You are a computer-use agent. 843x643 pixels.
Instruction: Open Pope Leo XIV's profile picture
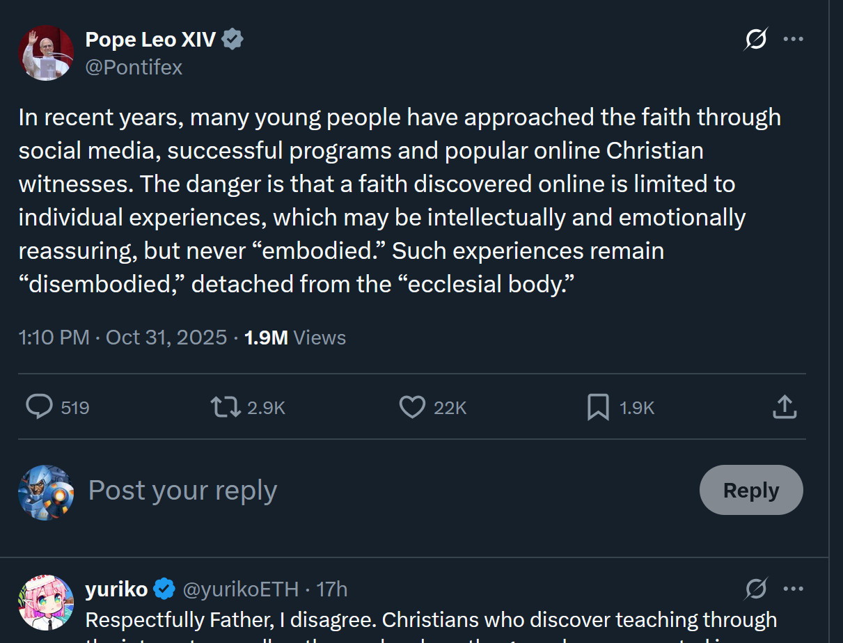click(x=46, y=53)
